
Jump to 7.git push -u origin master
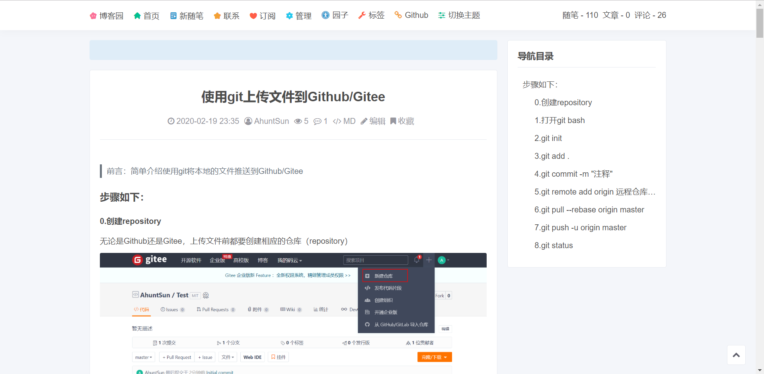(x=580, y=227)
